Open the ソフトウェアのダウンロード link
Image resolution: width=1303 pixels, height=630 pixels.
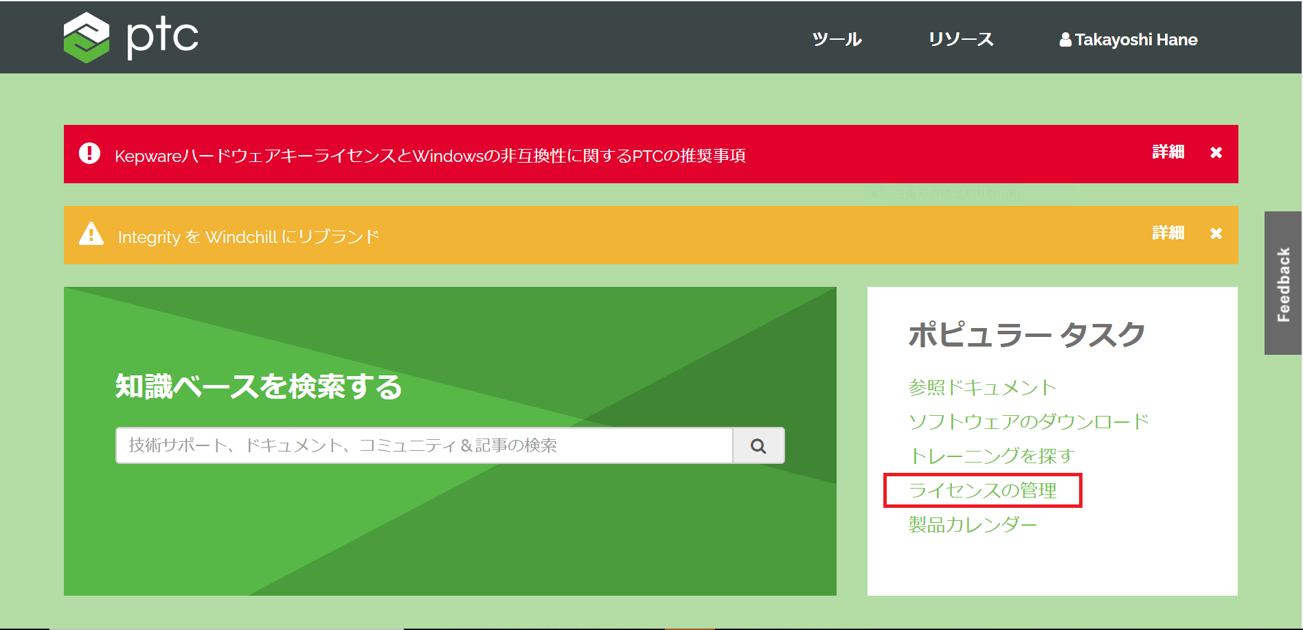click(x=1028, y=421)
